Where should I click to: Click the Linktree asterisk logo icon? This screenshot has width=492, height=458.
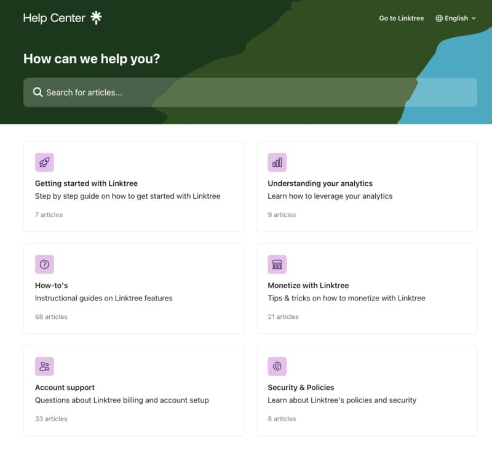click(x=96, y=18)
